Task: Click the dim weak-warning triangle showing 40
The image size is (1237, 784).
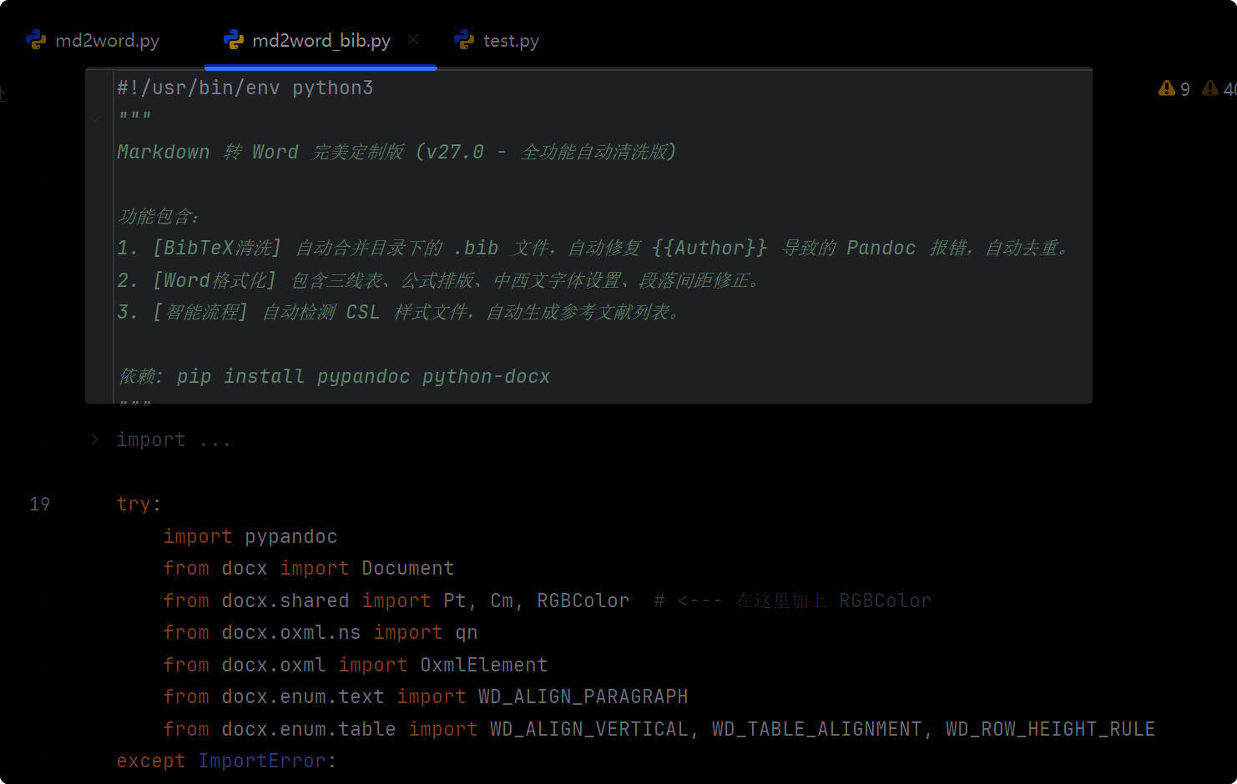Action: tap(1210, 88)
